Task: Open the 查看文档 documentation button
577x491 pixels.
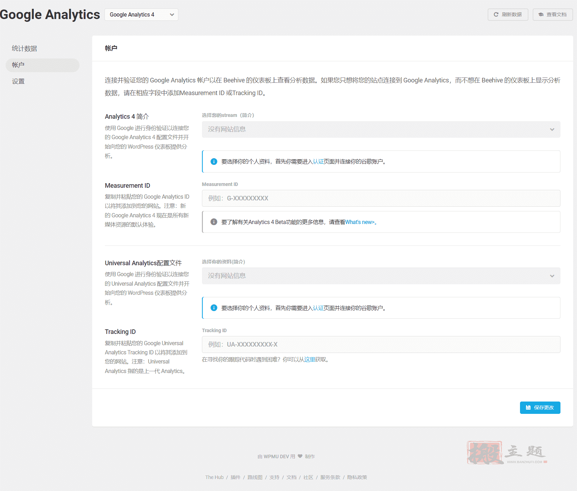Action: (x=553, y=14)
